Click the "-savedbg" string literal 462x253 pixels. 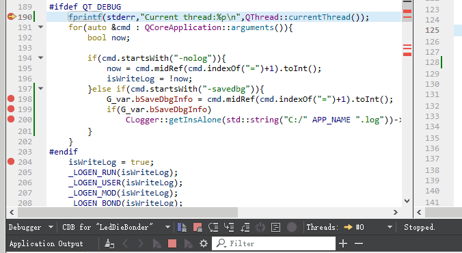[x=226, y=89]
